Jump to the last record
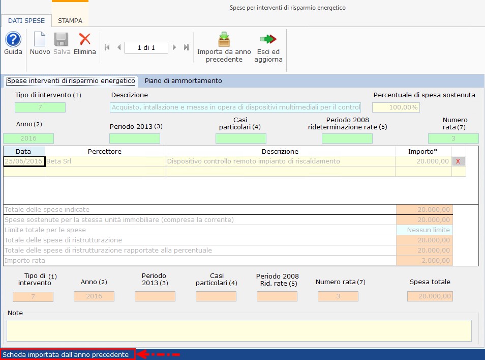This screenshot has height=360, width=485. (186, 47)
